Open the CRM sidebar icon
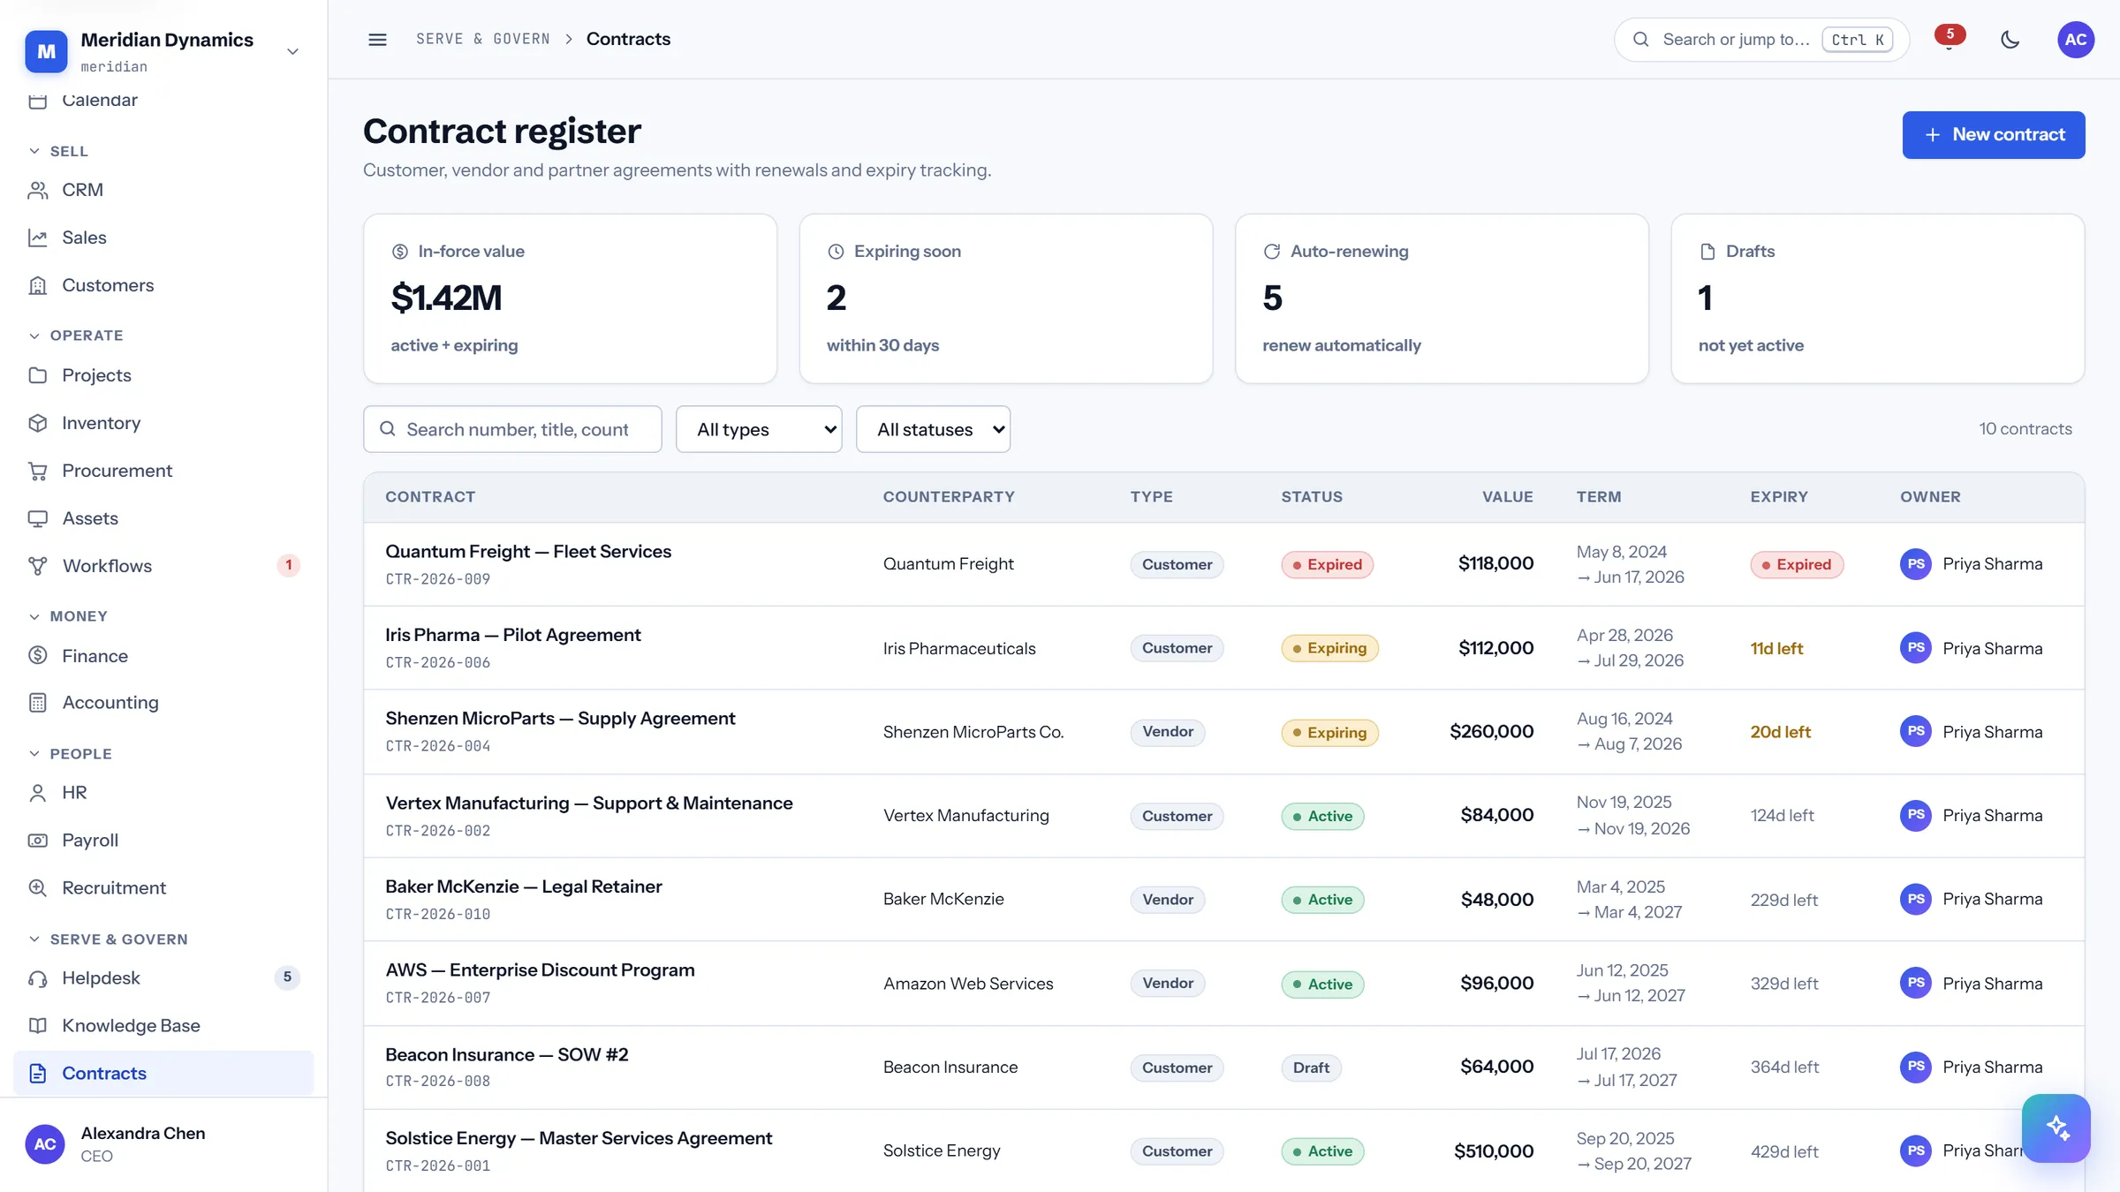 (x=37, y=190)
